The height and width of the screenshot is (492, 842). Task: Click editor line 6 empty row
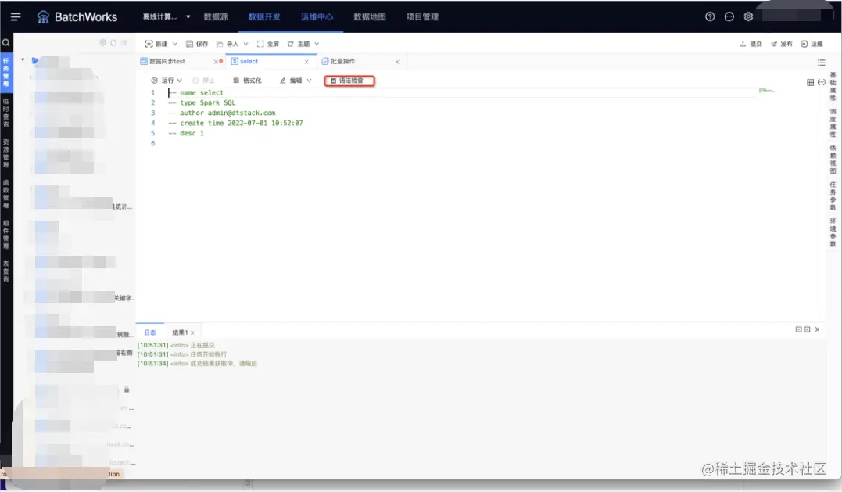462,143
